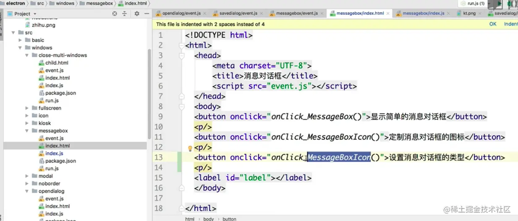Viewport: 518px width, 221px height.
Task: Click the windows folder icon in tree
Action: click(28, 48)
